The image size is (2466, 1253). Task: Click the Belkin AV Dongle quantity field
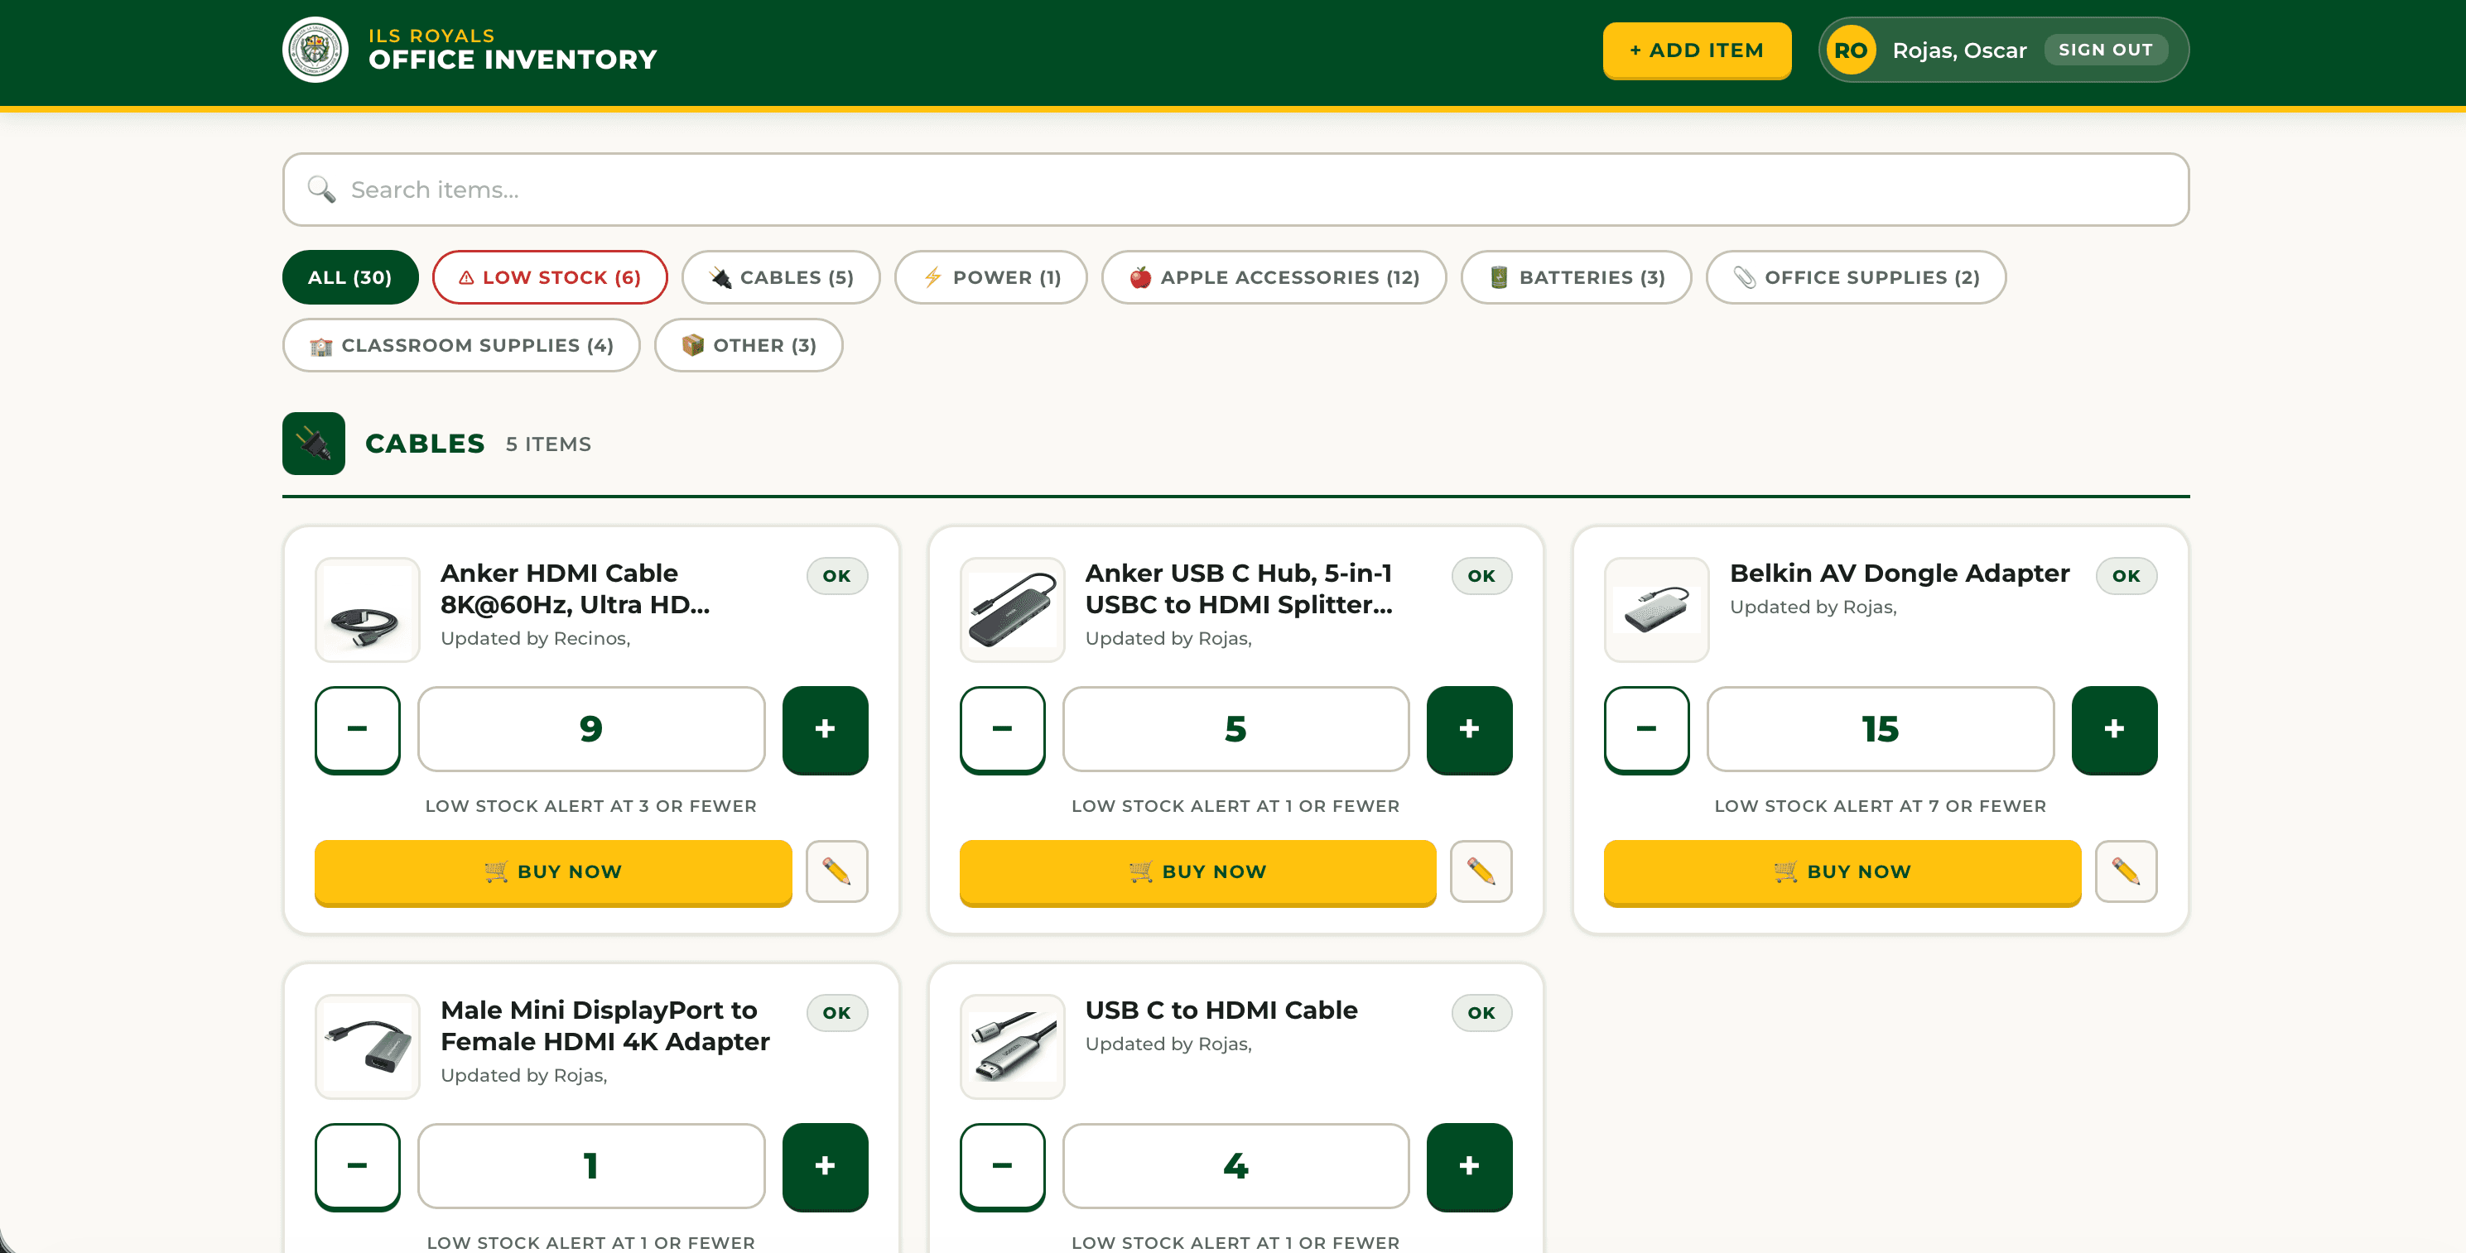coord(1880,729)
